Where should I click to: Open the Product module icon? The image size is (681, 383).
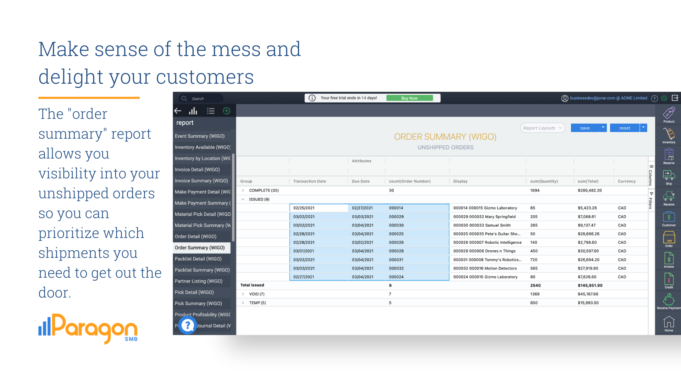tap(669, 113)
